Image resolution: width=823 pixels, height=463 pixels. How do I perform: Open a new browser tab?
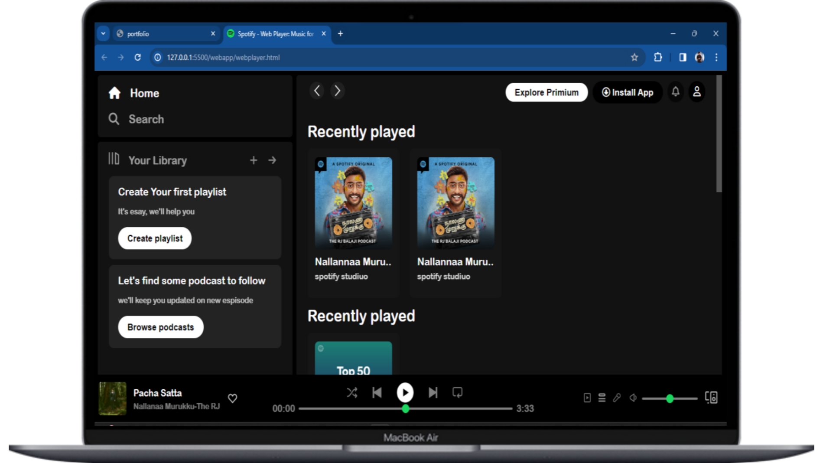[341, 34]
